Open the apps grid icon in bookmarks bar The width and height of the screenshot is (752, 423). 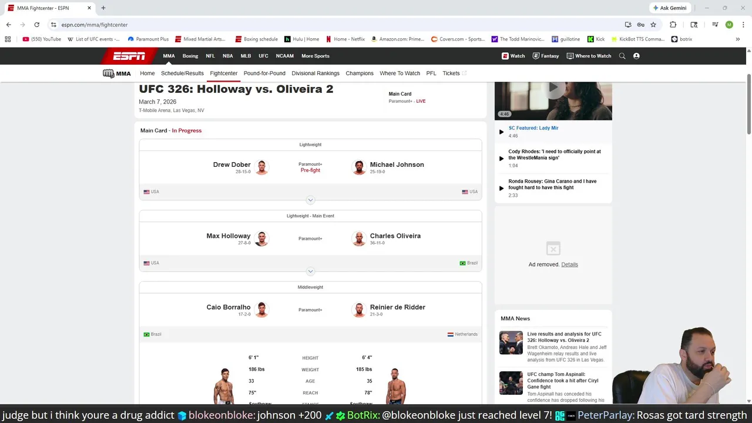click(8, 39)
